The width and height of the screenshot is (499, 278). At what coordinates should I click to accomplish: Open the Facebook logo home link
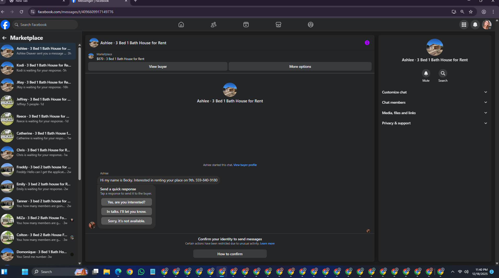click(x=5, y=25)
